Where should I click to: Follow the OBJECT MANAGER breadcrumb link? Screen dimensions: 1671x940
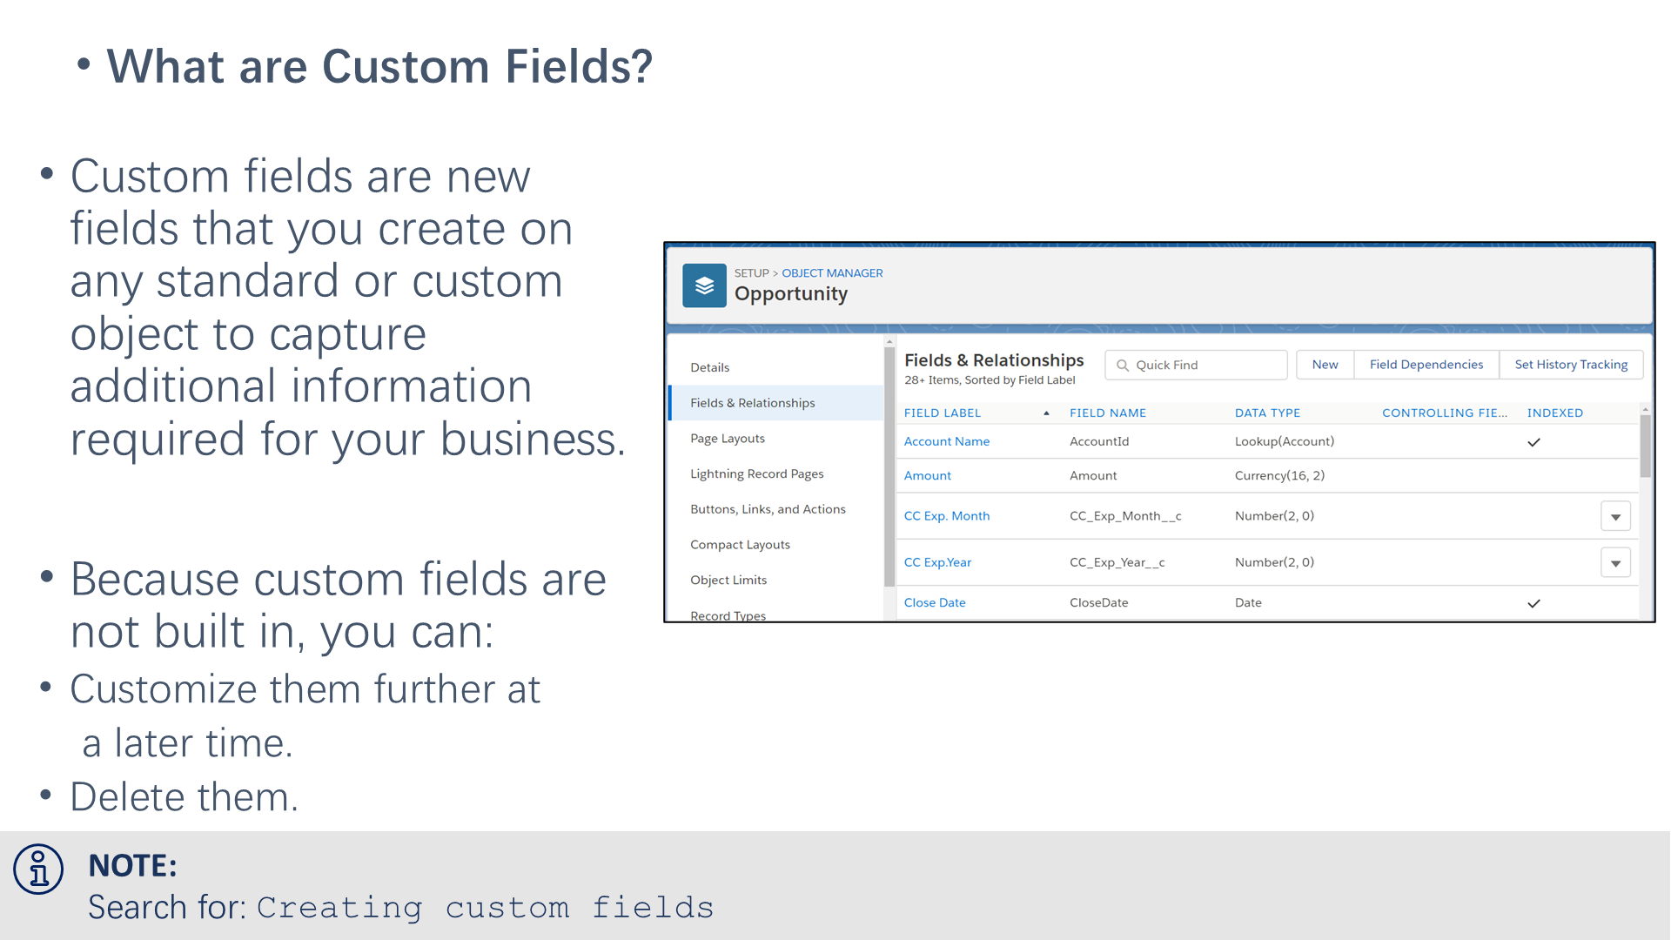click(x=832, y=273)
